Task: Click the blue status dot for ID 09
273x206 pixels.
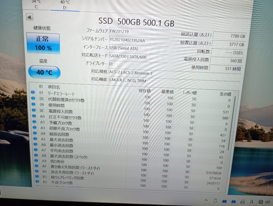Action: click(34, 104)
